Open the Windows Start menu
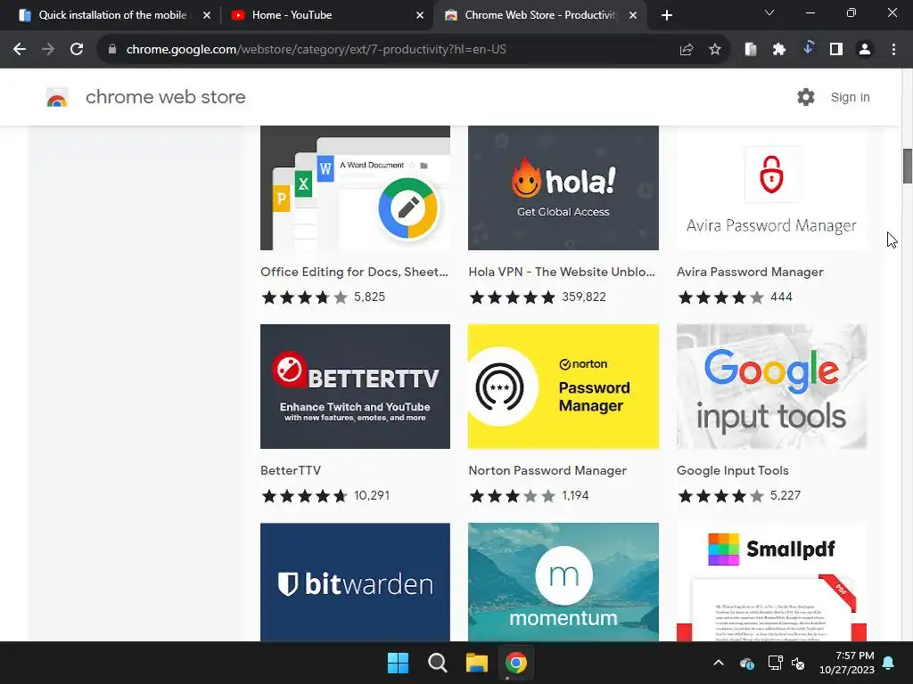Viewport: 913px width, 684px height. [399, 663]
